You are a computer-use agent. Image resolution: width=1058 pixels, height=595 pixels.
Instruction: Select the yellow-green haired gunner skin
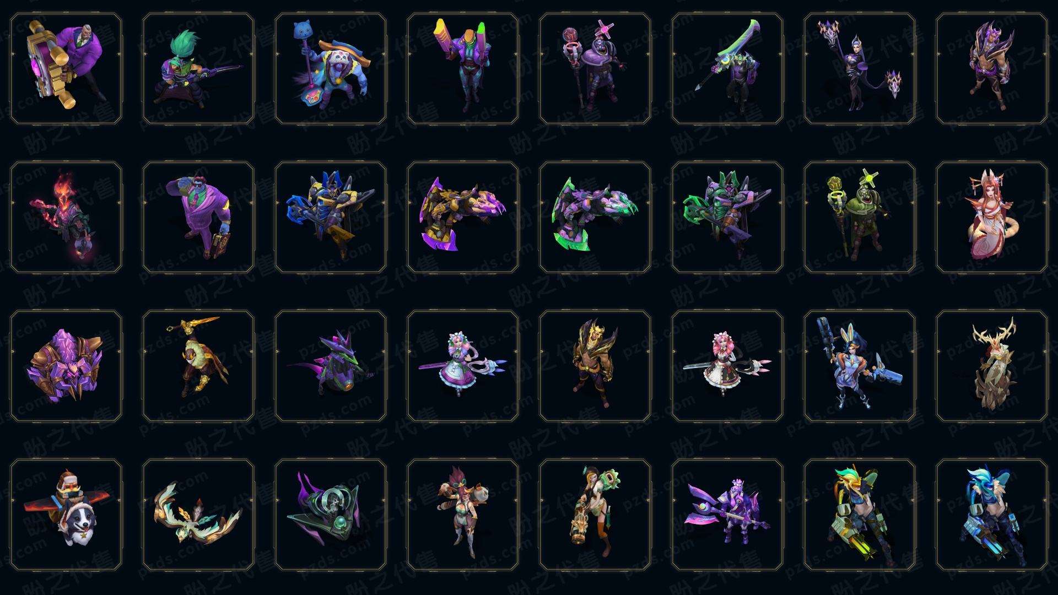(x=860, y=515)
